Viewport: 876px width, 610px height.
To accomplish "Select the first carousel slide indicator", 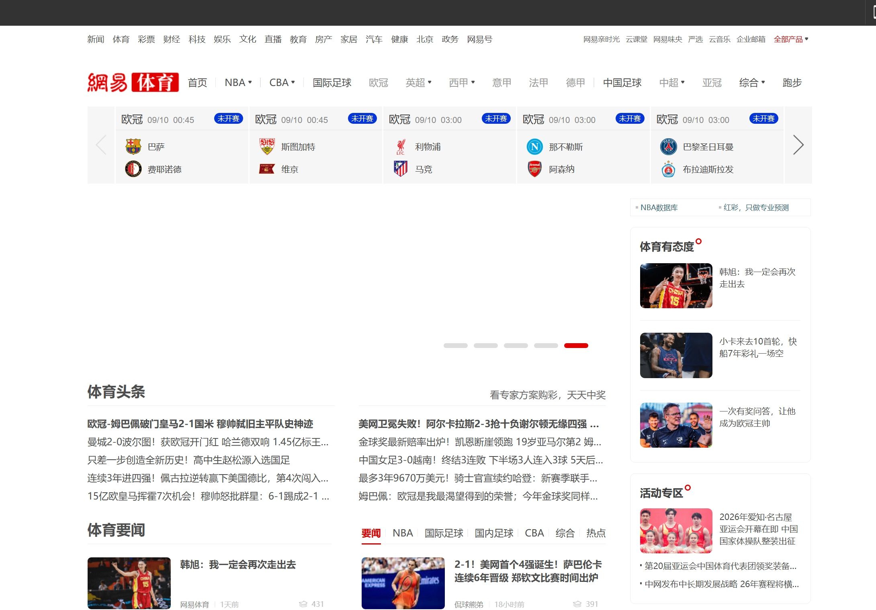I will click(456, 346).
